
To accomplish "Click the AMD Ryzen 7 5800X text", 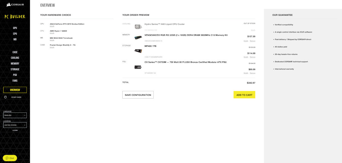I will (x=58, y=31).
